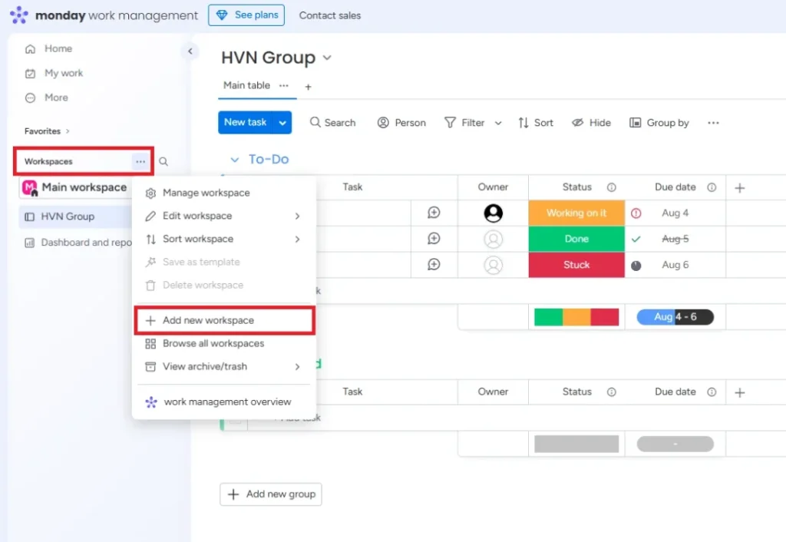Open Hide columns option
This screenshot has height=542, width=786.
pyautogui.click(x=592, y=123)
